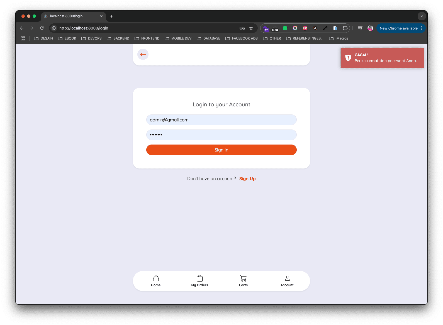Focus the email input field
This screenshot has height=325, width=443.
[221, 120]
